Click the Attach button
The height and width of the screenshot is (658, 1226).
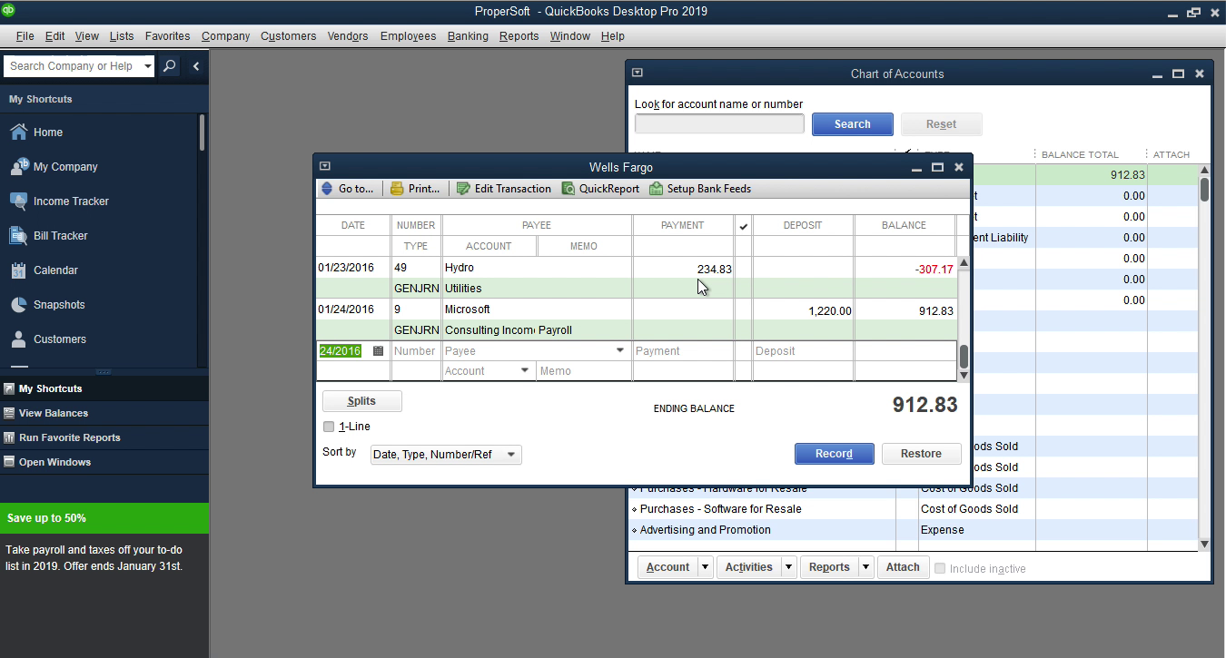(x=903, y=567)
